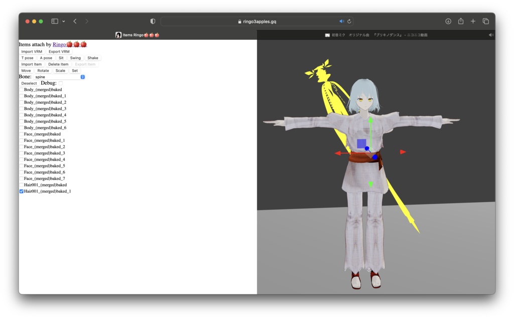Screen dimensions: 514x319
Task: Check the Body_(merged)baked_4 checkbox
Action: (x=22, y=115)
